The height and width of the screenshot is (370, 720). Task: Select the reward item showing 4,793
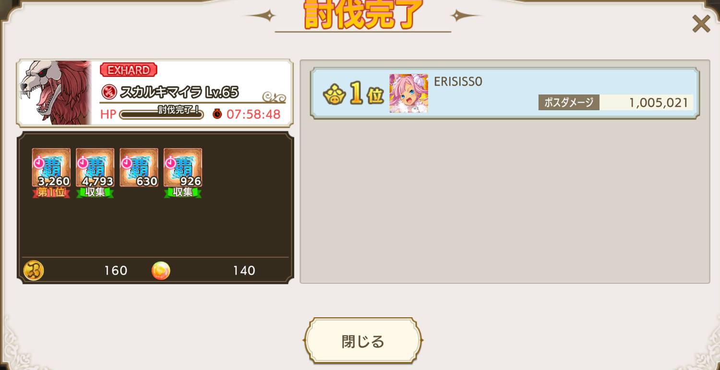[95, 167]
